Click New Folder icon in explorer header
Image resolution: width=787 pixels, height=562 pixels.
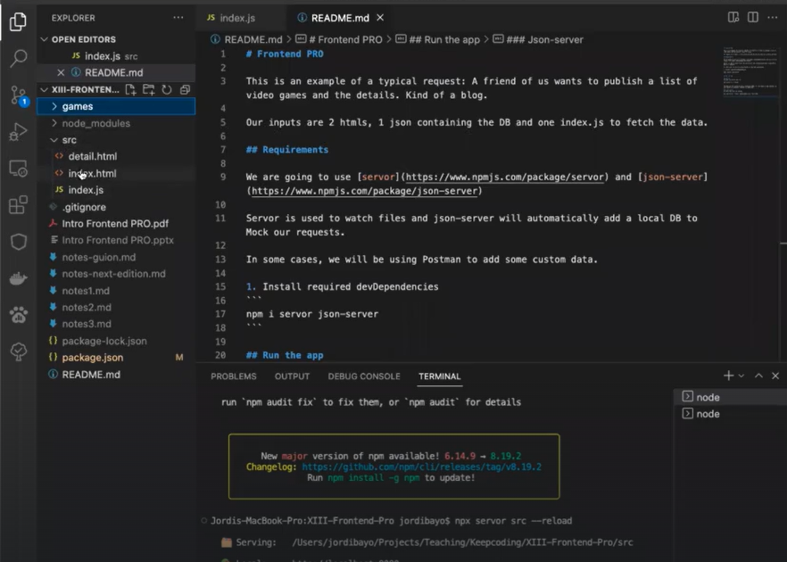148,90
